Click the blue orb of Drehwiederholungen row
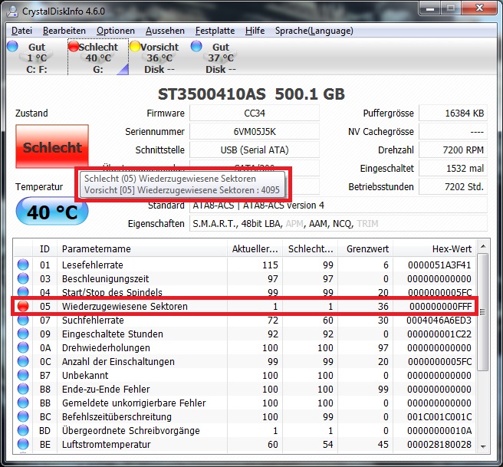The height and width of the screenshot is (467, 503). point(23,347)
